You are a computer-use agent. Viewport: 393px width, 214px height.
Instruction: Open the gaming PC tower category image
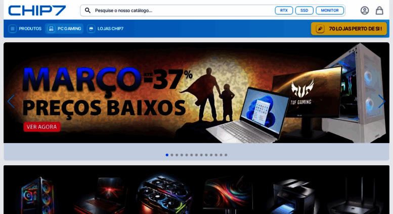pos(37,195)
